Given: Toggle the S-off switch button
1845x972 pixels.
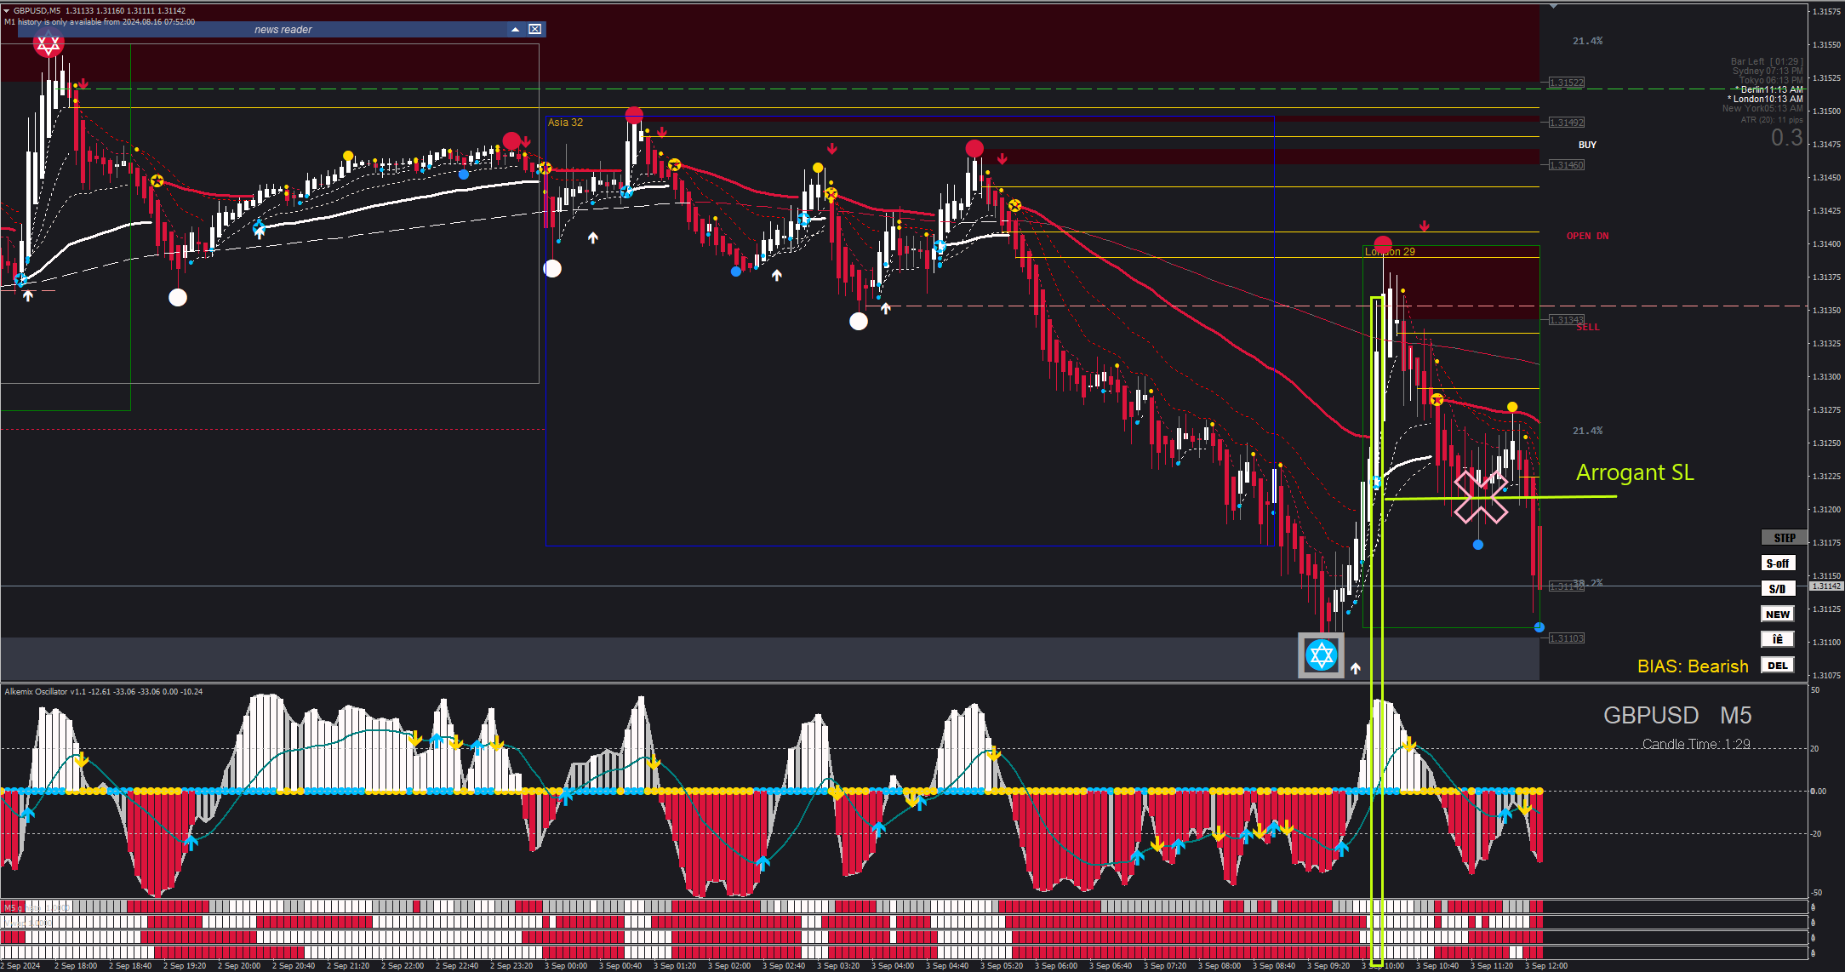Looking at the screenshot, I should tap(1777, 563).
